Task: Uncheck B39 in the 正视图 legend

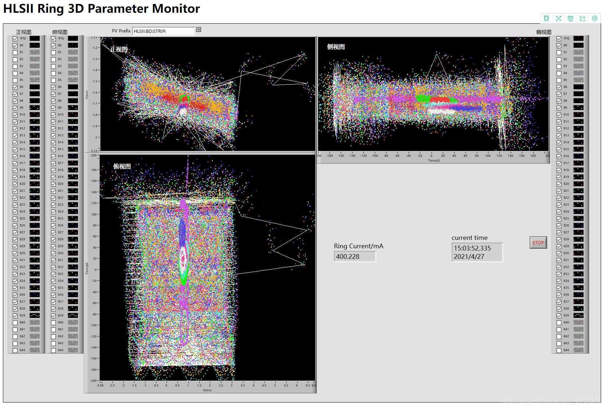Action: click(15, 316)
